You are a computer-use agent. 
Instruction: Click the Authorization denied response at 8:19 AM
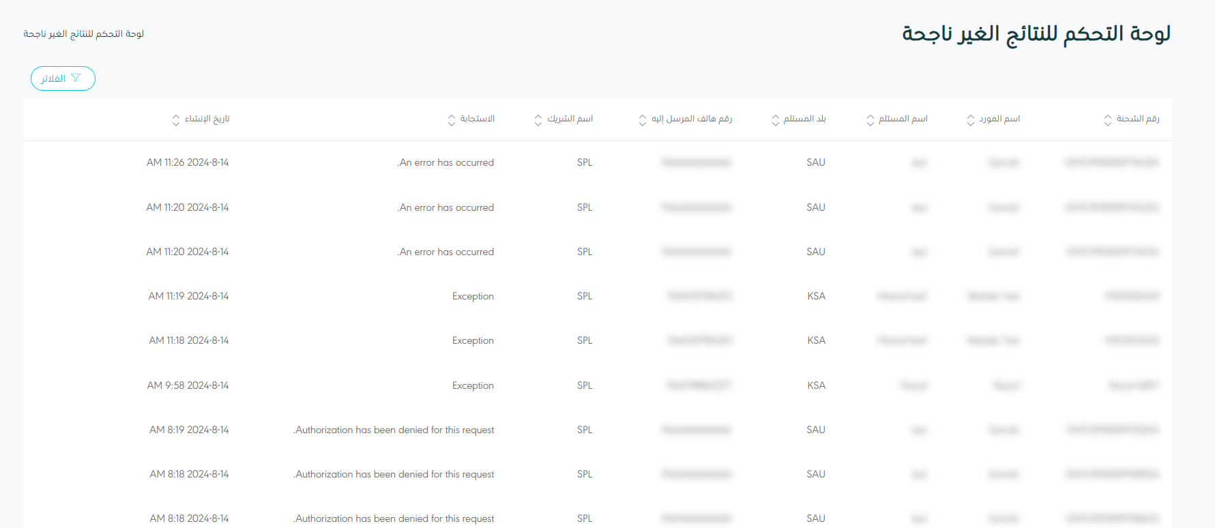pos(394,430)
